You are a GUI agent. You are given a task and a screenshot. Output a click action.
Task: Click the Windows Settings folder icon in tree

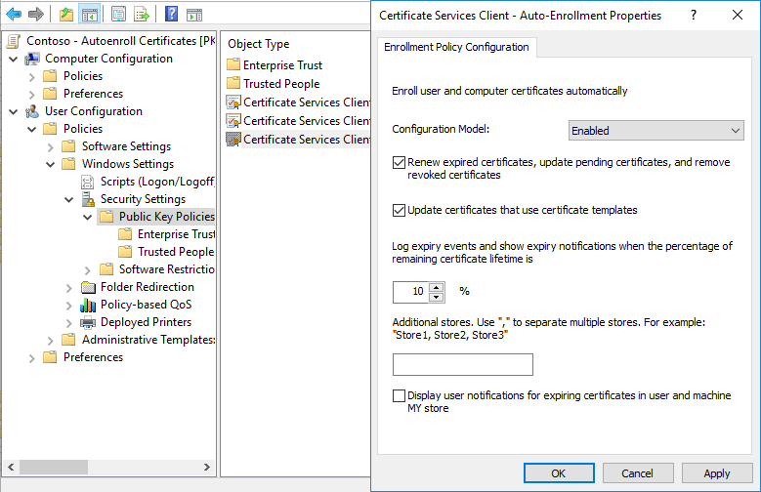[x=69, y=164]
